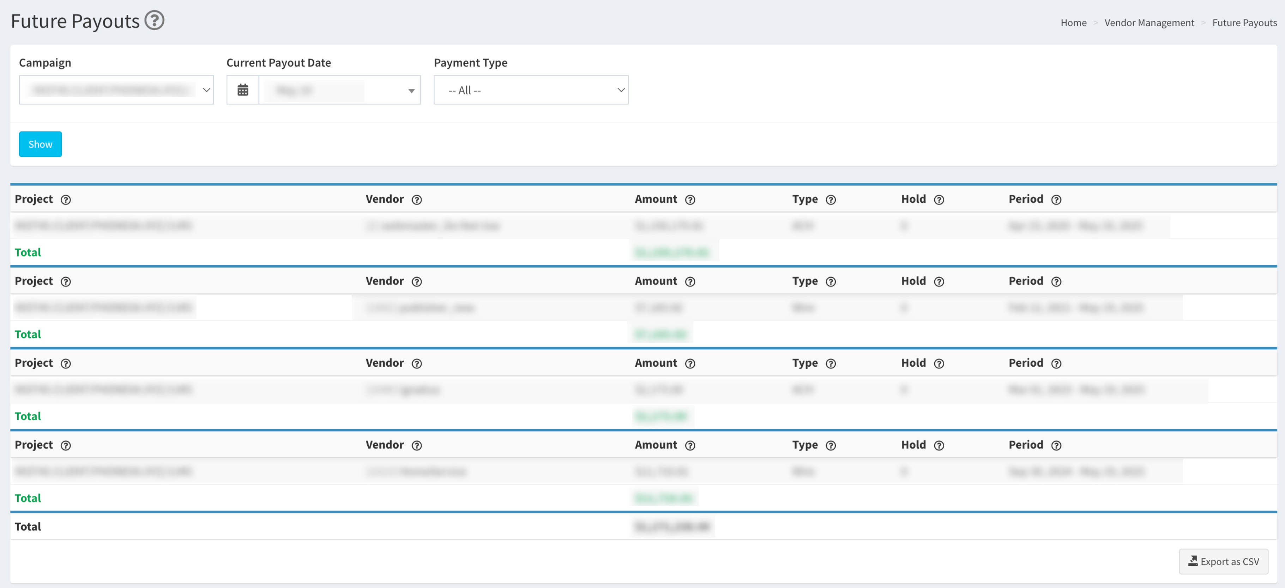Open the Payment Type dropdown showing All
Viewport: 1285px width, 588px height.
(531, 90)
